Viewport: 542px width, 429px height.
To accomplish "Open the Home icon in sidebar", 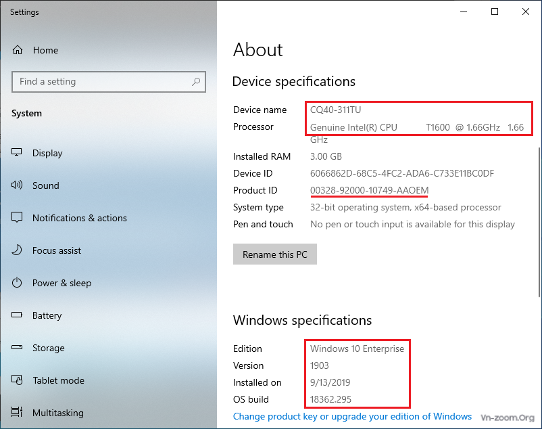I will [x=18, y=50].
